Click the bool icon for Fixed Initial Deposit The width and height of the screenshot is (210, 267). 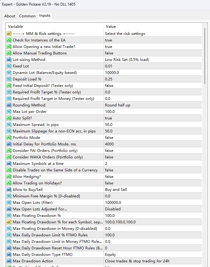tap(9, 86)
